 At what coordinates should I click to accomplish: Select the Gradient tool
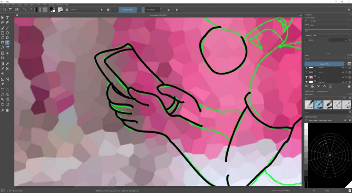pos(2,64)
